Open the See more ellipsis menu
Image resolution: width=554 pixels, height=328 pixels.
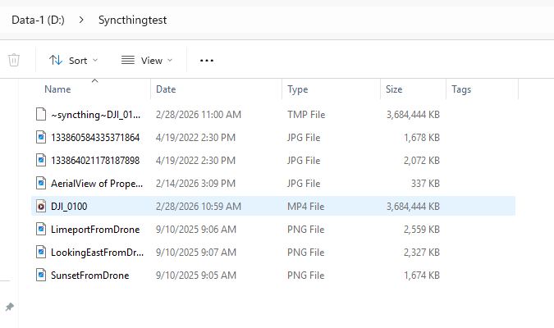[x=207, y=60]
